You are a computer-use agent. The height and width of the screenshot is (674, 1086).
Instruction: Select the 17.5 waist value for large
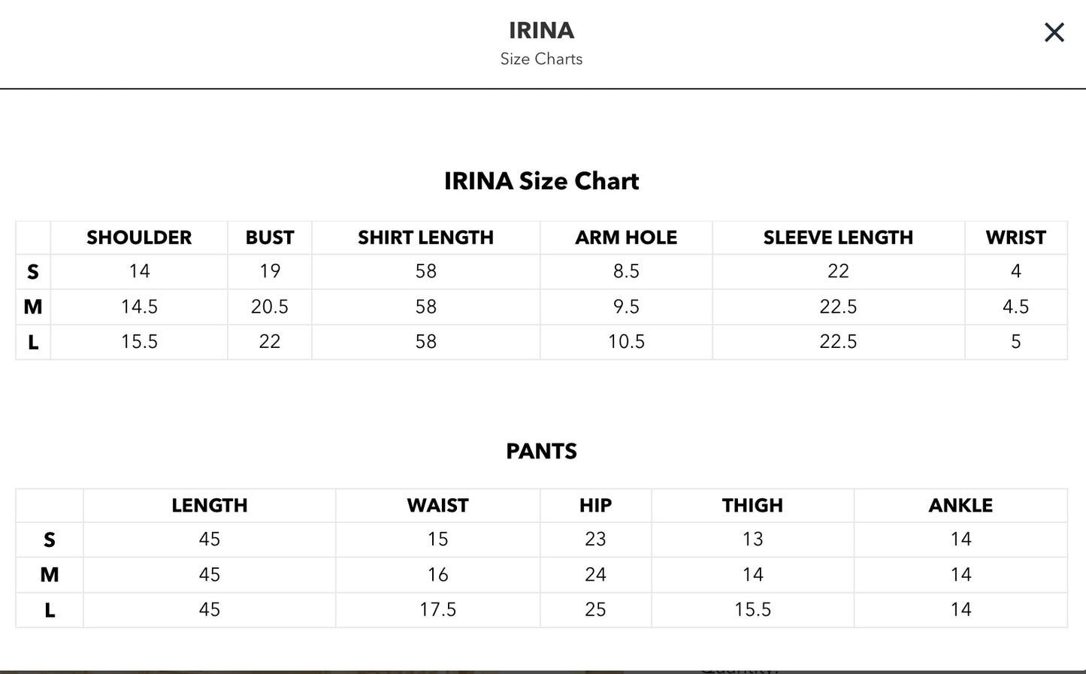click(437, 609)
